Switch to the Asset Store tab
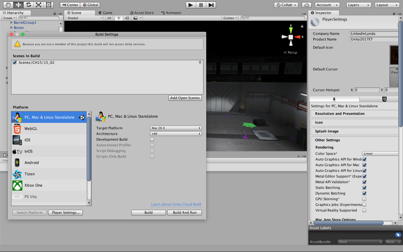This screenshot has width=403, height=252. tap(142, 13)
